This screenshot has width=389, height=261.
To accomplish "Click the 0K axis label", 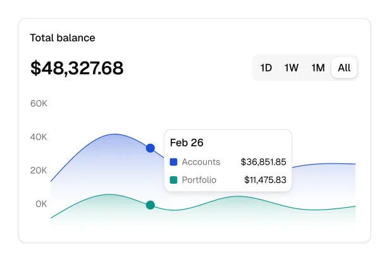I will click(x=41, y=204).
